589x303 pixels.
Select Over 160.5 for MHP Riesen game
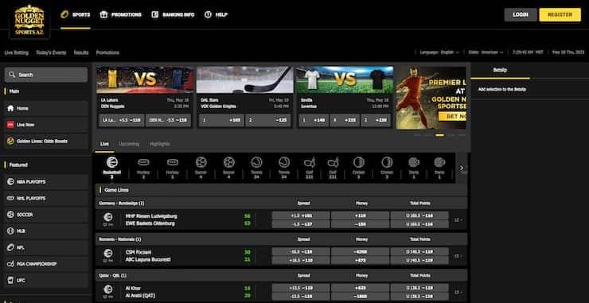[419, 216]
